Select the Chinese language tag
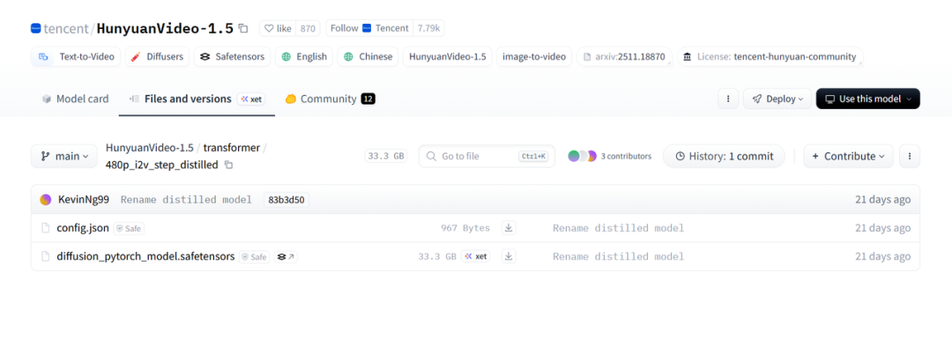The image size is (952, 361). tap(368, 56)
